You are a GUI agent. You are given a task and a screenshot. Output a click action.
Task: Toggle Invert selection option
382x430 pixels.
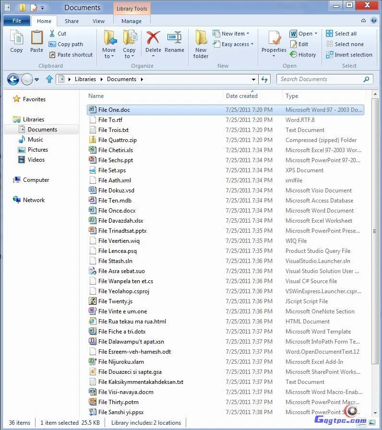(329, 55)
